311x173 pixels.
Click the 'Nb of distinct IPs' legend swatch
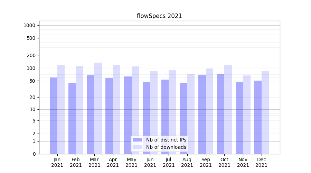tap(137, 140)
